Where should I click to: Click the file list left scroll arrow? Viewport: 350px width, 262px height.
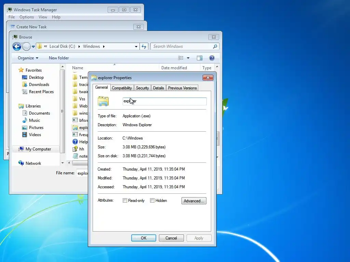[x=69, y=163]
